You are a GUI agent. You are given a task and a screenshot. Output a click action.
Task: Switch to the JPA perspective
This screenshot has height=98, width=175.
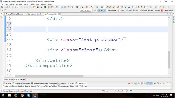(157, 10)
